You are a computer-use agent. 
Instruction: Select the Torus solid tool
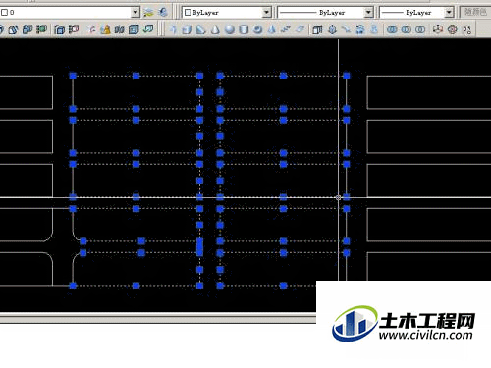tap(258, 29)
